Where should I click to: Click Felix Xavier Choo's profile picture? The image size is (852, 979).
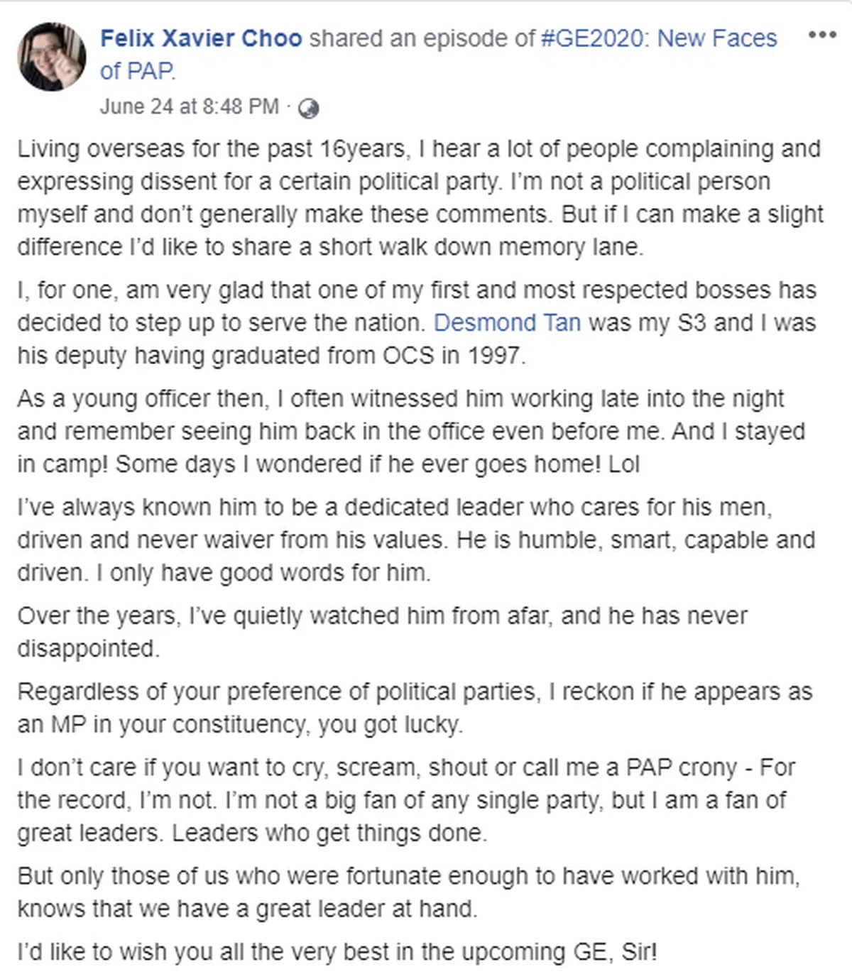point(52,56)
